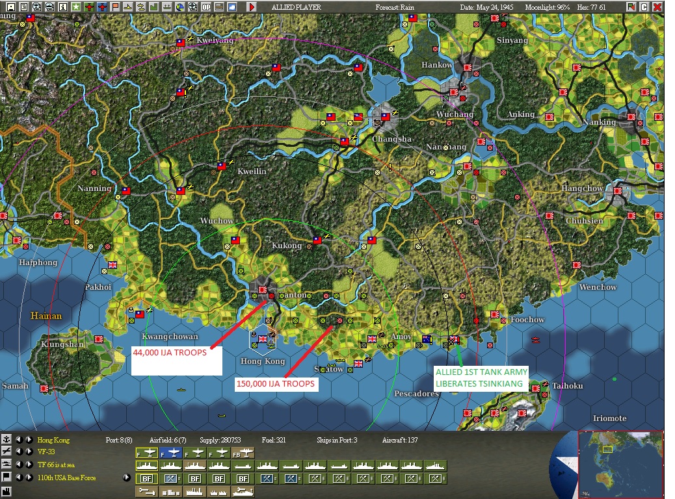Click the anchor icon beside Hong Kong
The width and height of the screenshot is (675, 499).
pyautogui.click(x=6, y=439)
